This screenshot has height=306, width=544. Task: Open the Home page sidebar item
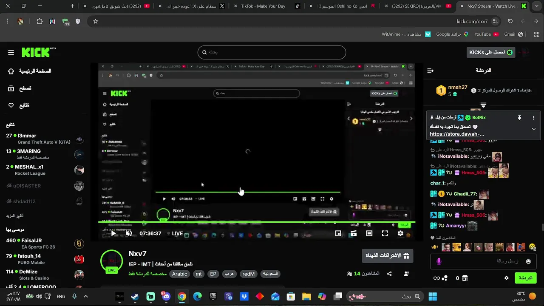point(30,71)
